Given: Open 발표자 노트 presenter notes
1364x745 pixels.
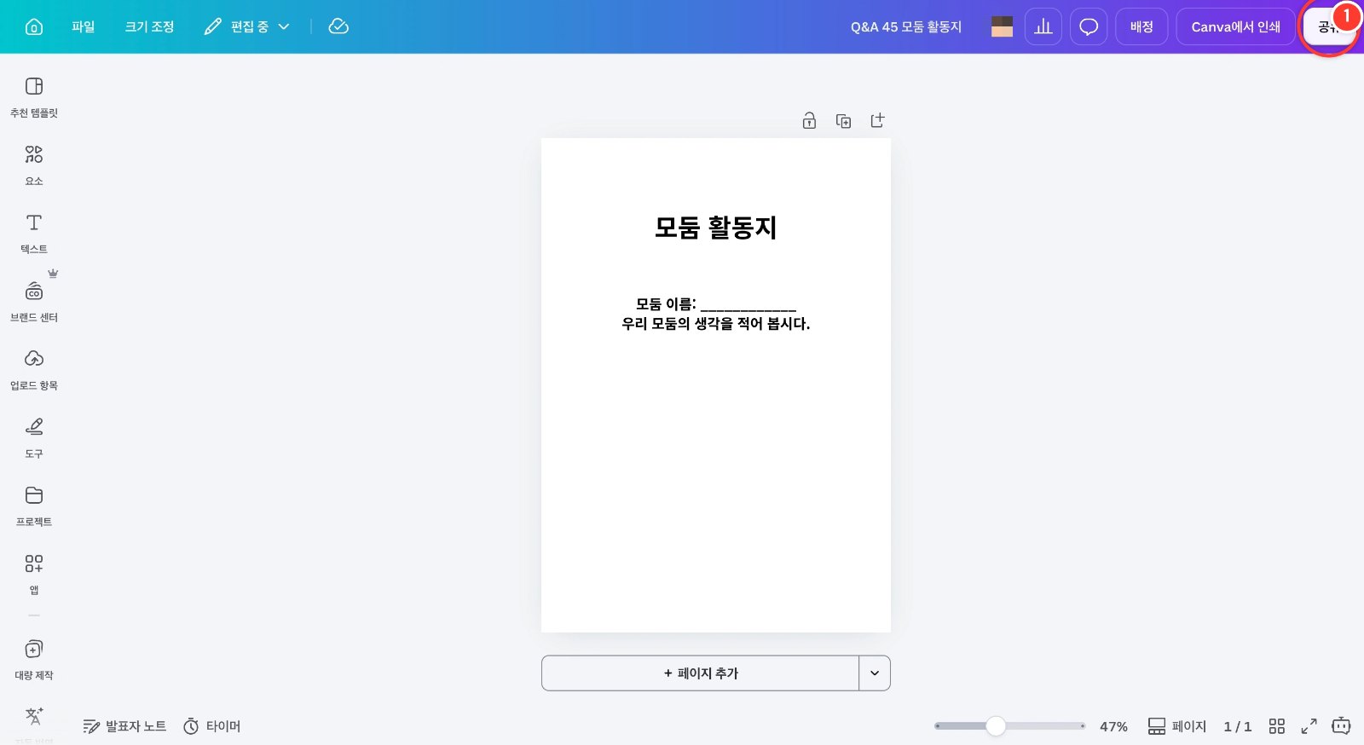Looking at the screenshot, I should coord(124,726).
